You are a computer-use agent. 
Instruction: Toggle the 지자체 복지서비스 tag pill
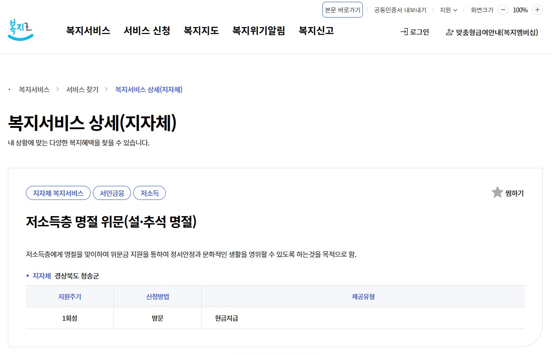pos(58,192)
